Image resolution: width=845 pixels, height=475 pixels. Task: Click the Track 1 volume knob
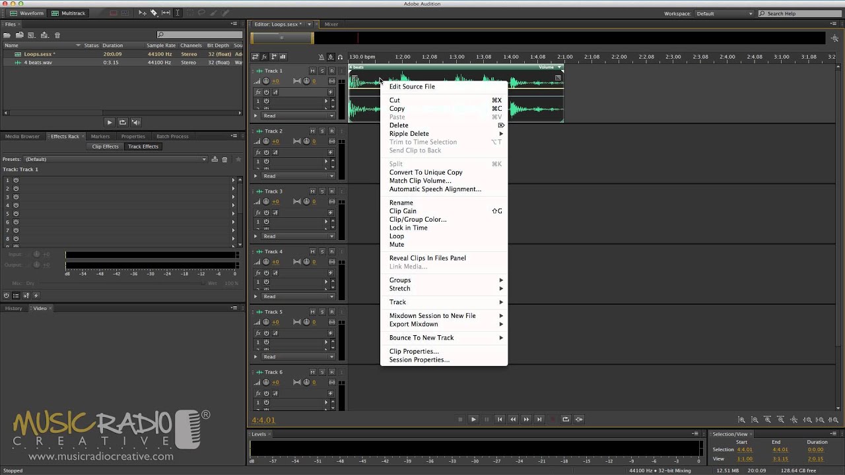266,80
